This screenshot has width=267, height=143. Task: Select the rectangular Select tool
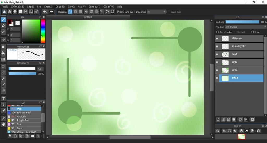point(3,66)
